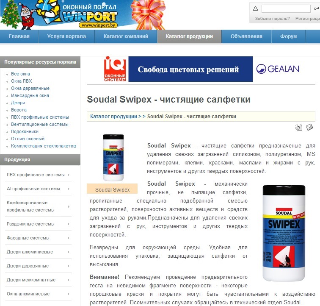Click the large Swipex canister image

coord(284,233)
